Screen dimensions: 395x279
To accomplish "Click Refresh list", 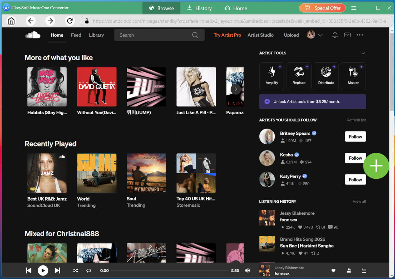I will (356, 120).
